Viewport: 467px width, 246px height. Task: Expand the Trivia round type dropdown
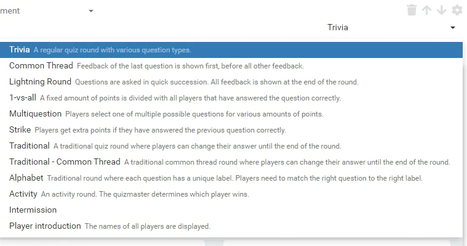coord(391,28)
